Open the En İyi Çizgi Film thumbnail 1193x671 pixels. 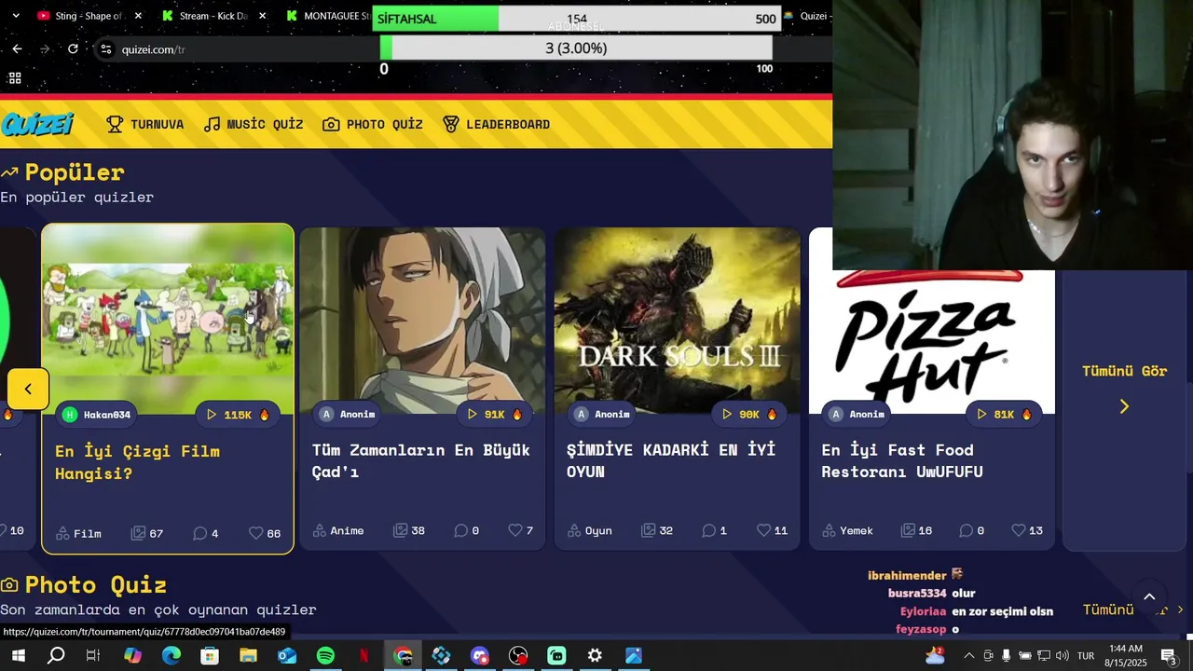(x=168, y=319)
